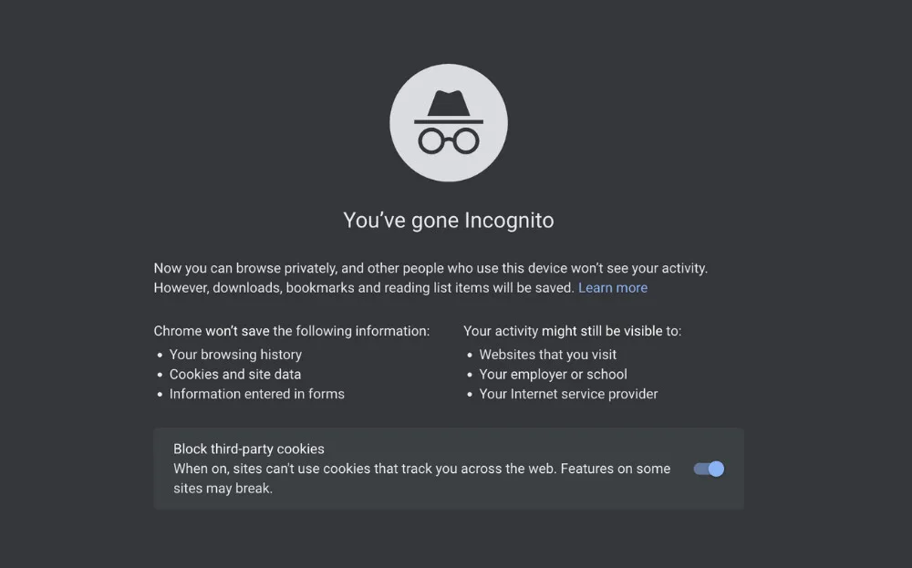Select the "Your employer or school" bullet item
The width and height of the screenshot is (912, 568).
tap(553, 375)
